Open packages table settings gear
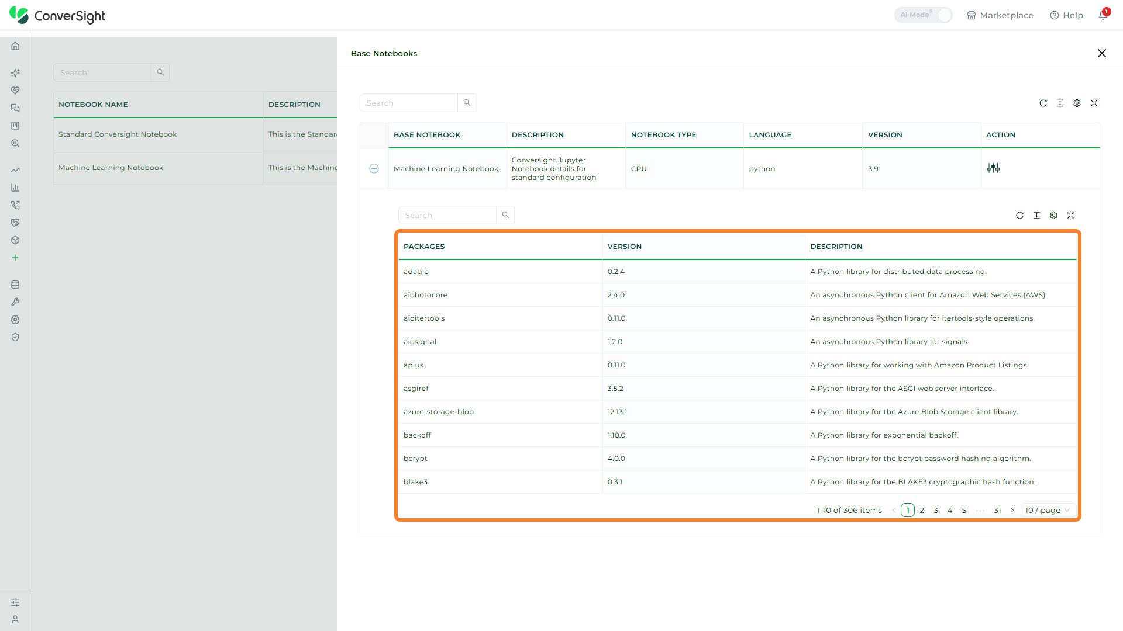Screen dimensions: 1123x631 coord(1053,216)
